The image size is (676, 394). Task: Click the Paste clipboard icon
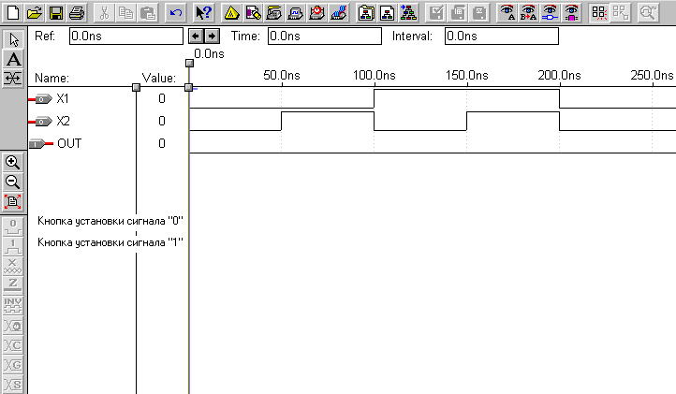coord(147,13)
